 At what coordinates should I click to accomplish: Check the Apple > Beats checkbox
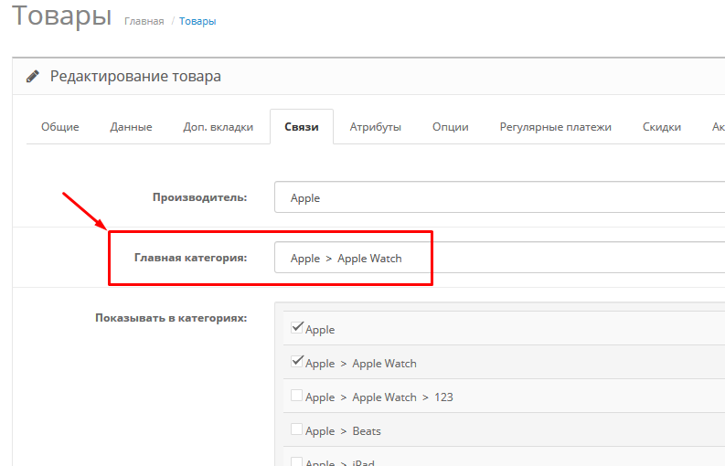(x=297, y=429)
